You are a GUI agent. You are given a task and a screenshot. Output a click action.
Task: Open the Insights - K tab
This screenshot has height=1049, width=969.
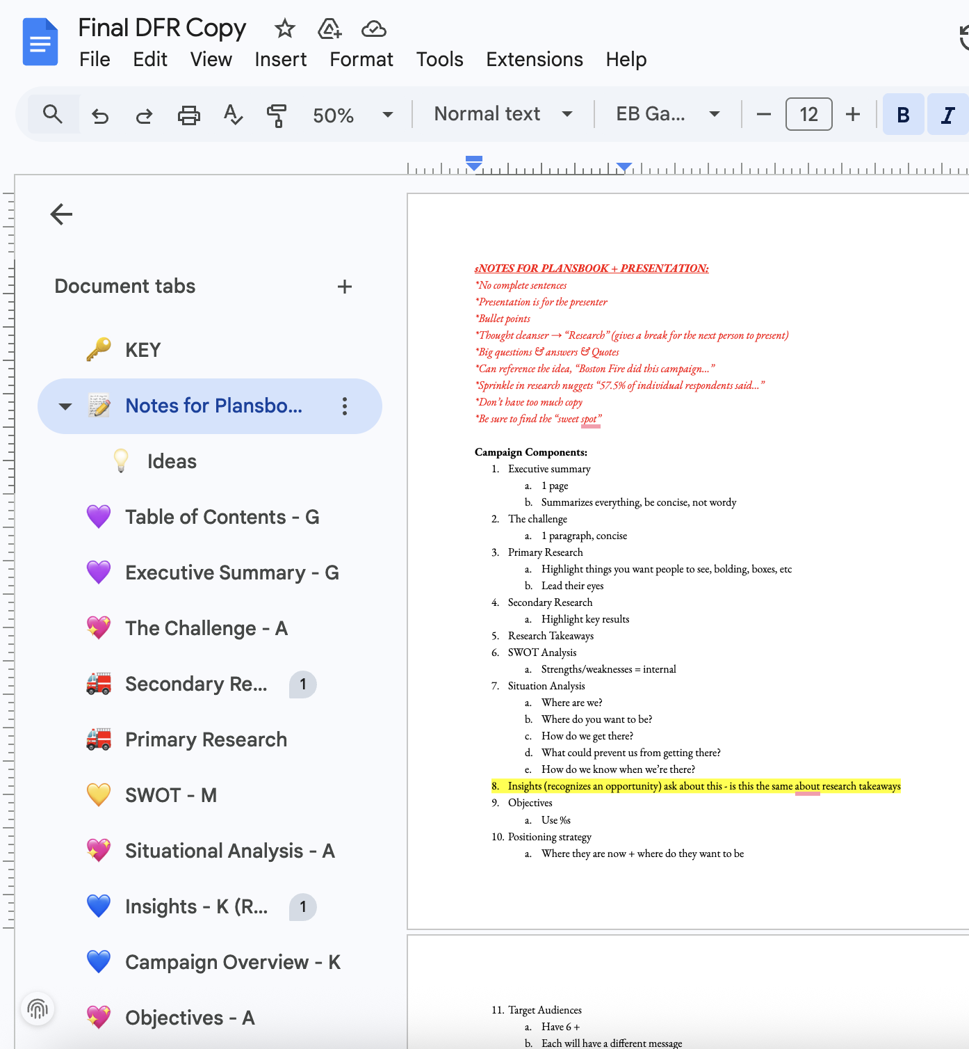pos(210,907)
